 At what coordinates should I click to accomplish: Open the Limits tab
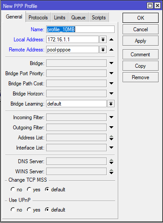(59, 18)
